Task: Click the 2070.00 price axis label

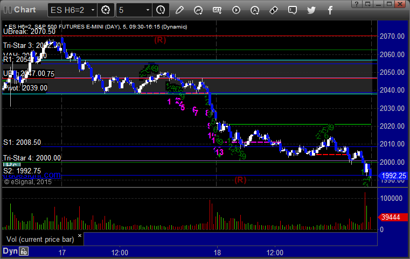Action: pos(392,36)
